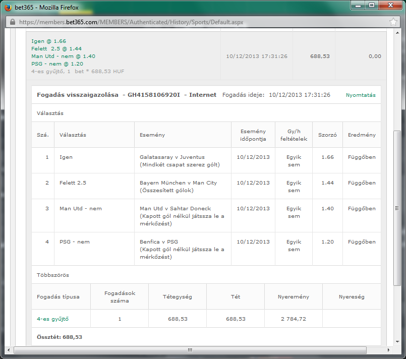Click horizontal scrollbar right arrow
This screenshot has height=359, width=406.
(x=388, y=350)
